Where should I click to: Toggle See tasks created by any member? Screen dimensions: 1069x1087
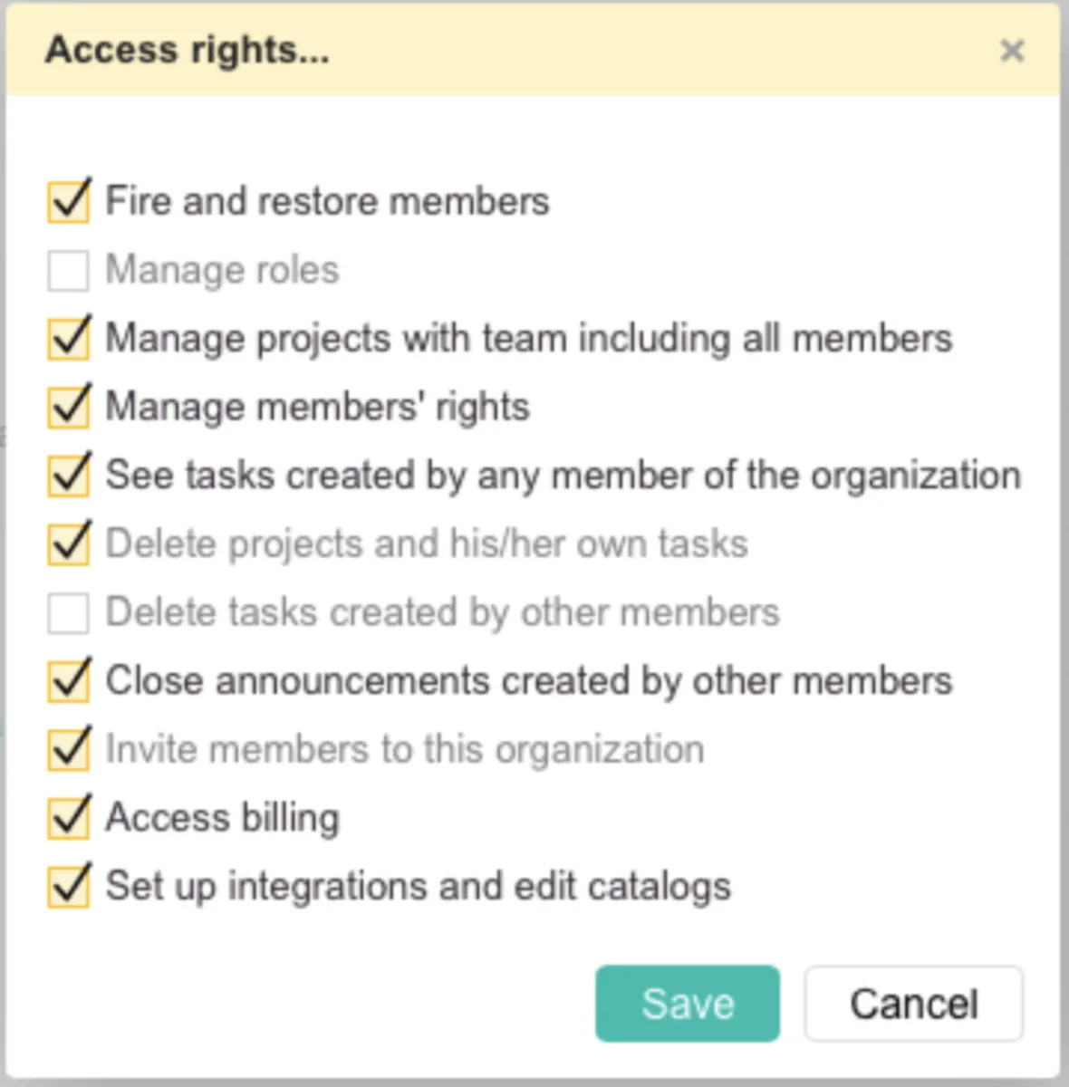tap(69, 476)
